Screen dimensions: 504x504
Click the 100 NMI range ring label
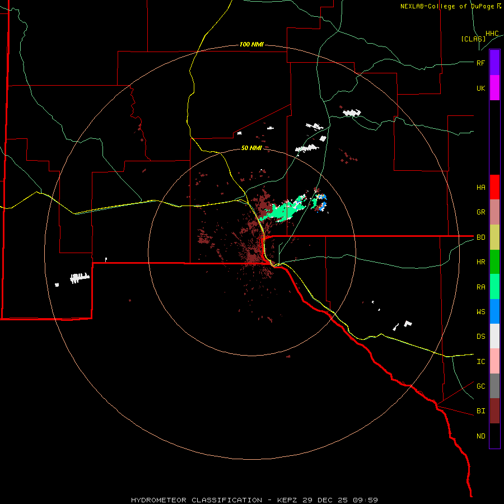click(x=251, y=44)
